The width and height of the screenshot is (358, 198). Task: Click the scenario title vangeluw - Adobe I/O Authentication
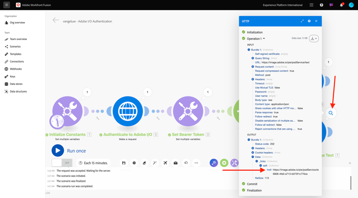tap(87, 21)
